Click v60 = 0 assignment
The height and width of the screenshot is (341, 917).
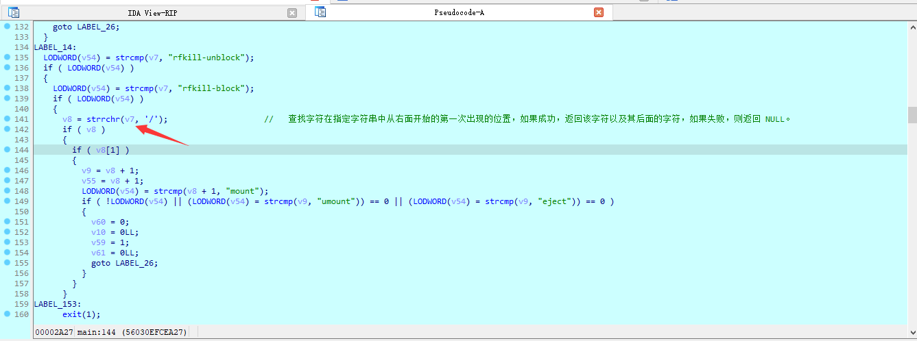point(110,222)
